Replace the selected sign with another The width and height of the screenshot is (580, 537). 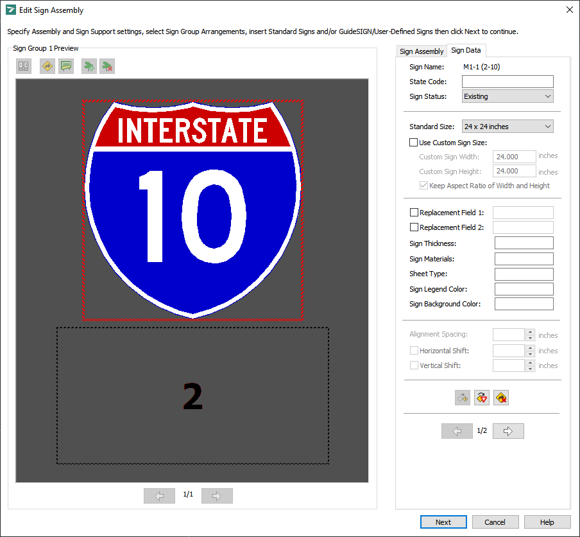[x=482, y=398]
